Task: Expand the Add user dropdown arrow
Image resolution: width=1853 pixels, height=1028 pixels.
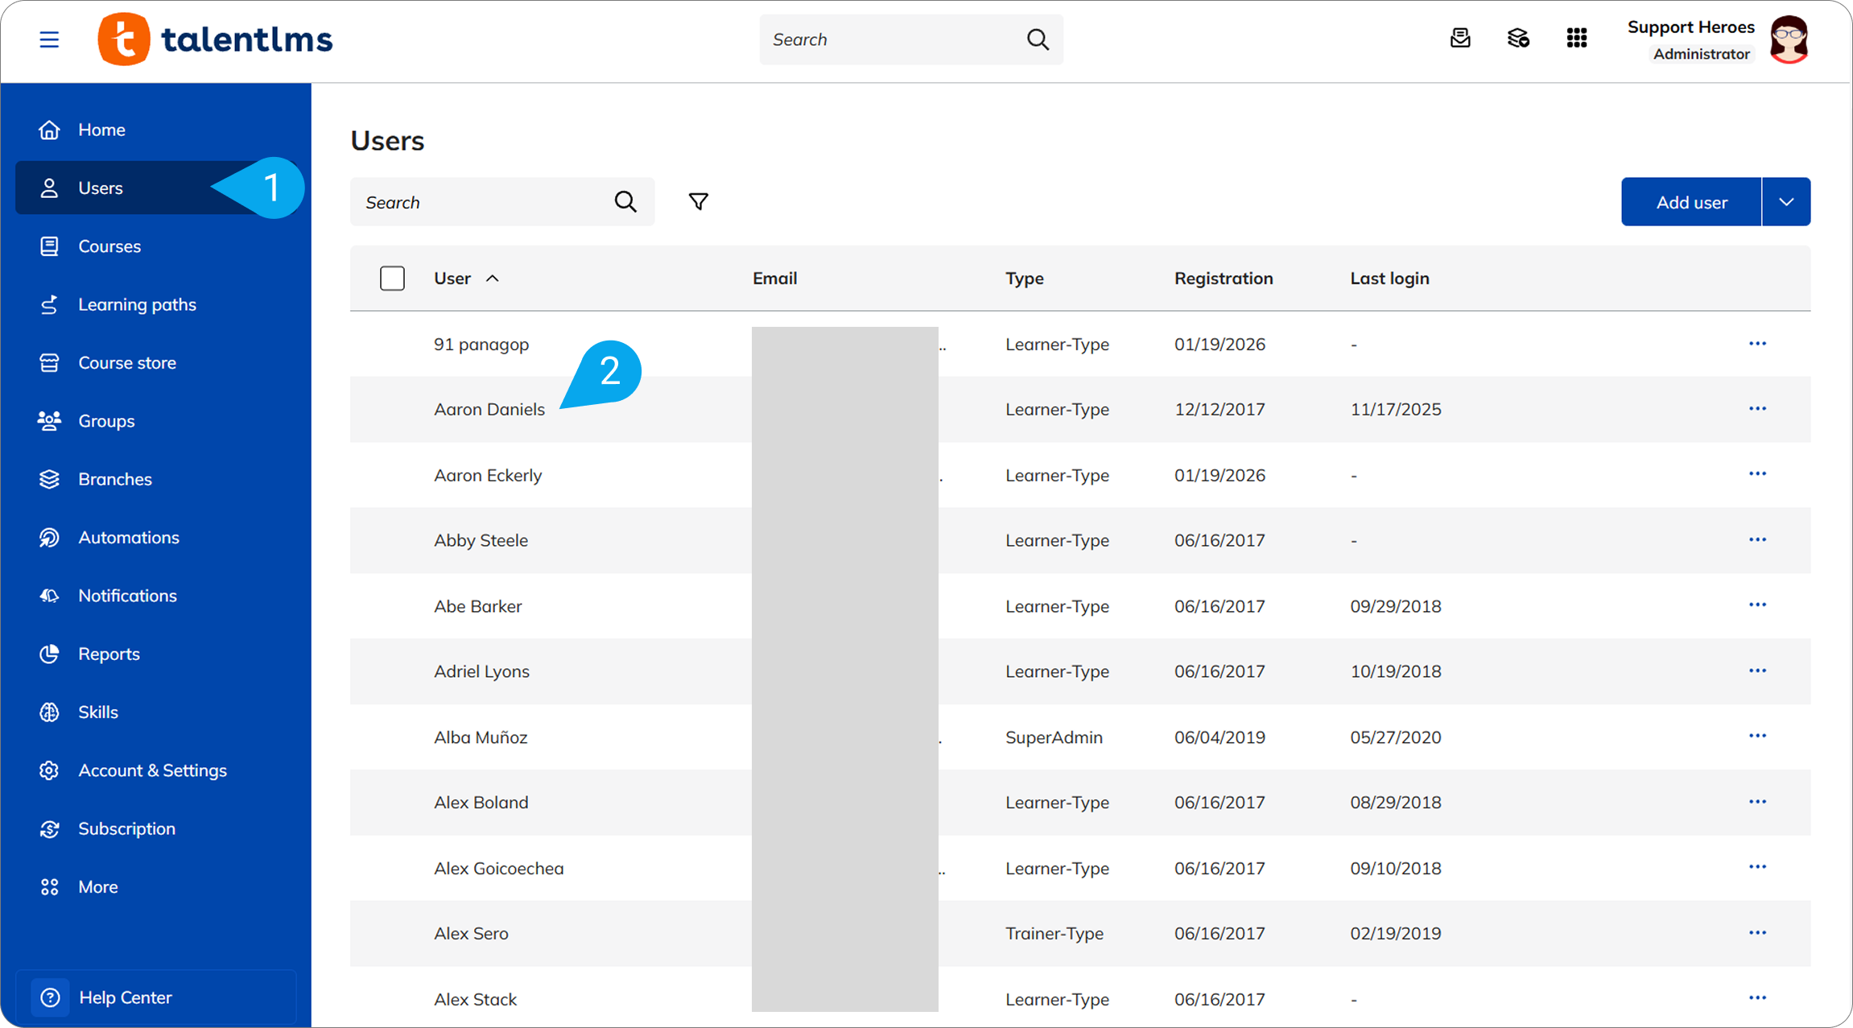Action: (x=1786, y=202)
